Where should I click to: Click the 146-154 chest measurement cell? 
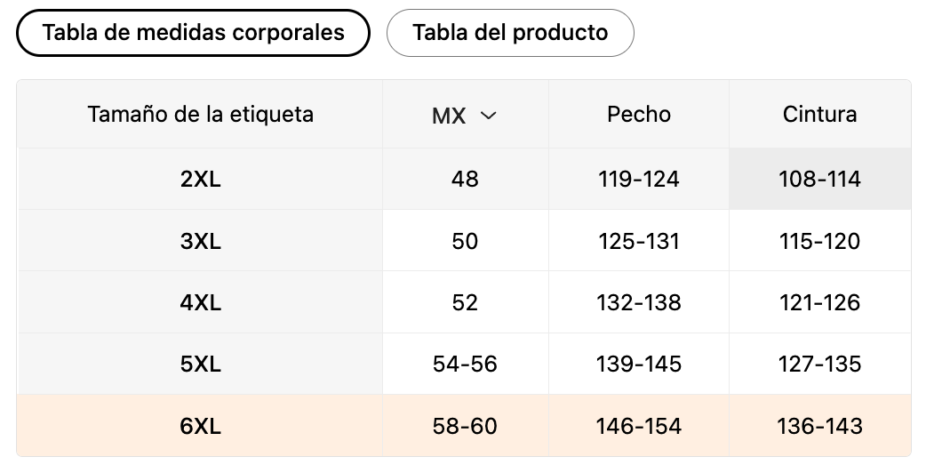(x=639, y=426)
